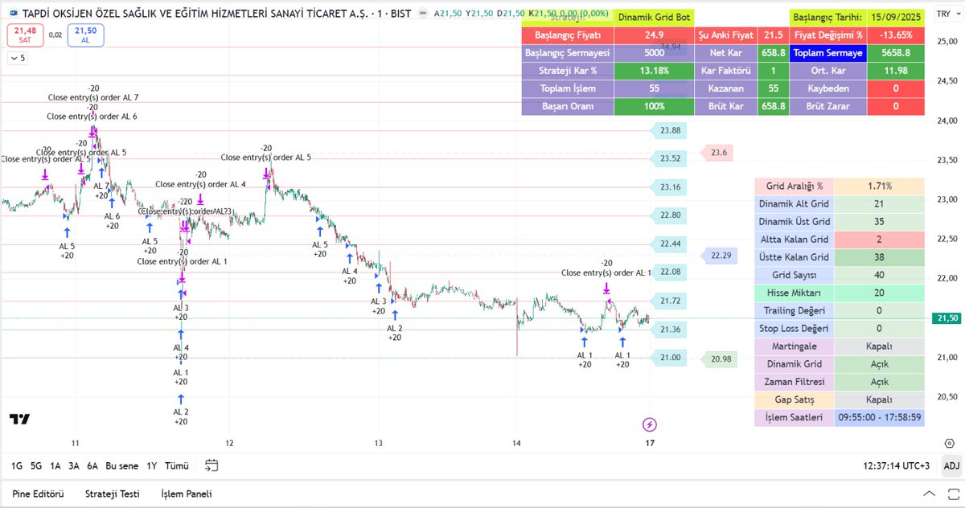Image resolution: width=965 pixels, height=508 pixels.
Task: Click the Başarı Oranı 100% value
Action: point(654,106)
